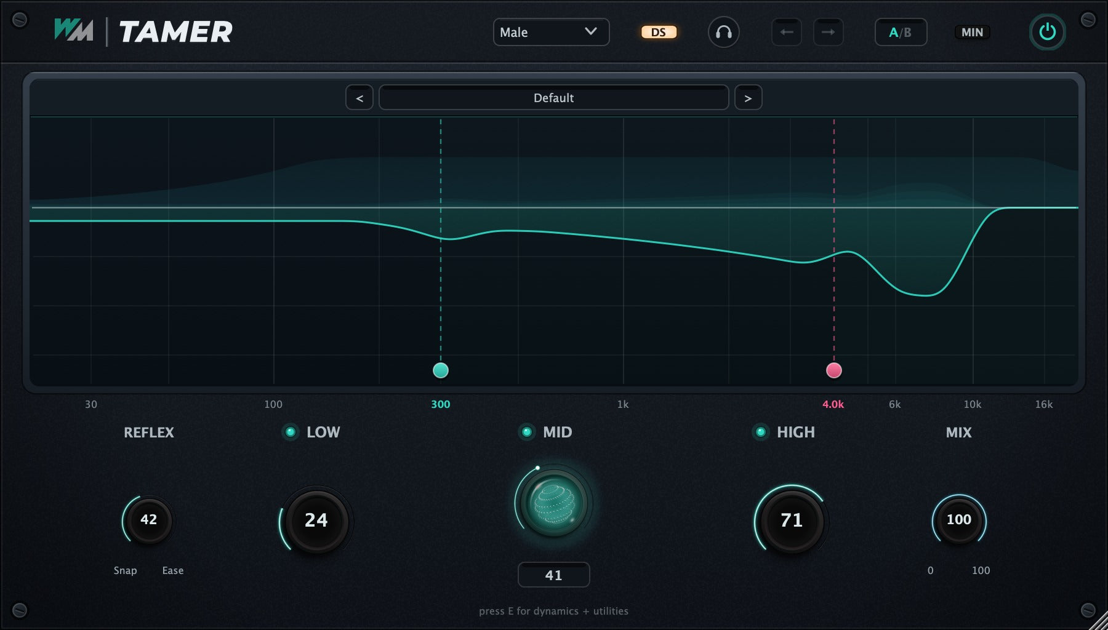Click the MIX knob showing 100
This screenshot has width=1108, height=630.
click(959, 520)
